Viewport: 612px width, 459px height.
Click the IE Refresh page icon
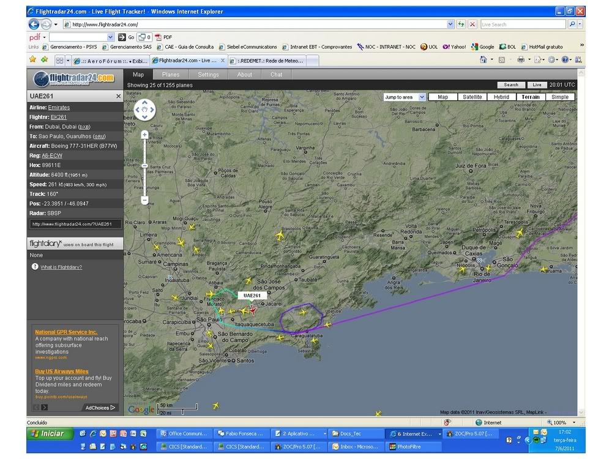[x=461, y=24]
